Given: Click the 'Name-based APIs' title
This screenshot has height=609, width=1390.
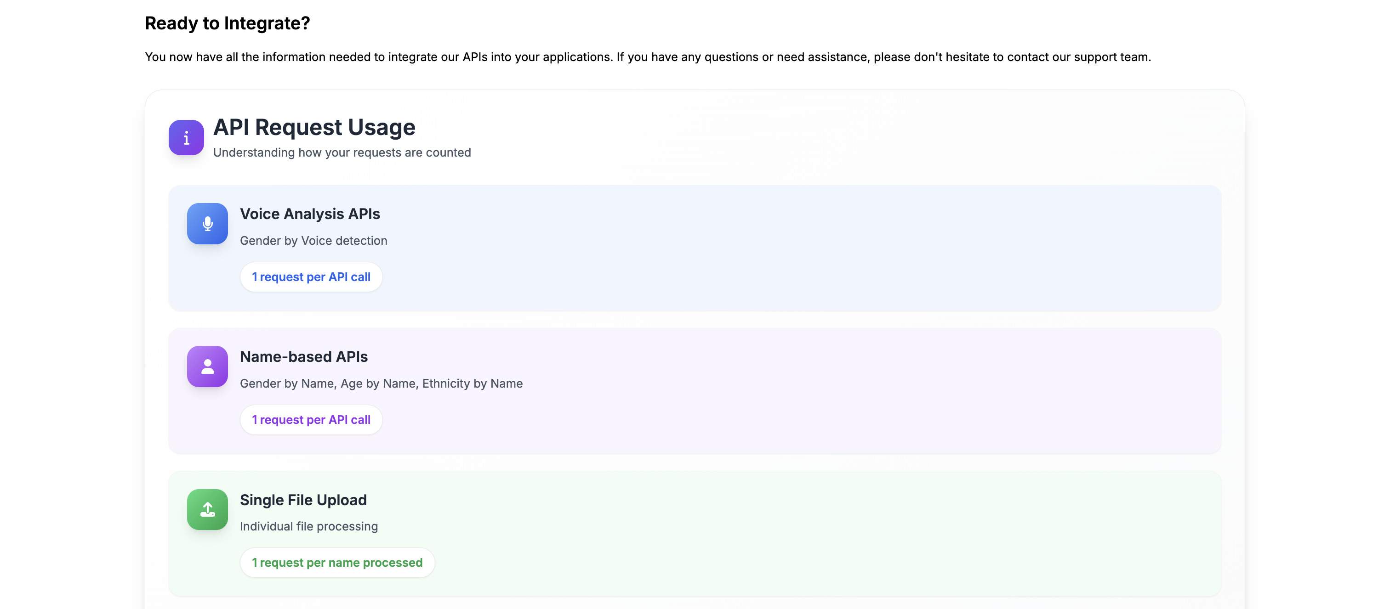Looking at the screenshot, I should click(303, 357).
